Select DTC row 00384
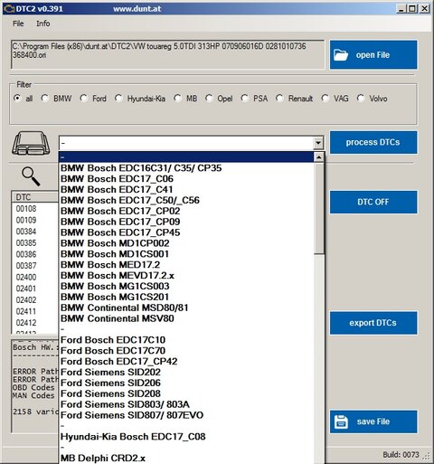 35,232
